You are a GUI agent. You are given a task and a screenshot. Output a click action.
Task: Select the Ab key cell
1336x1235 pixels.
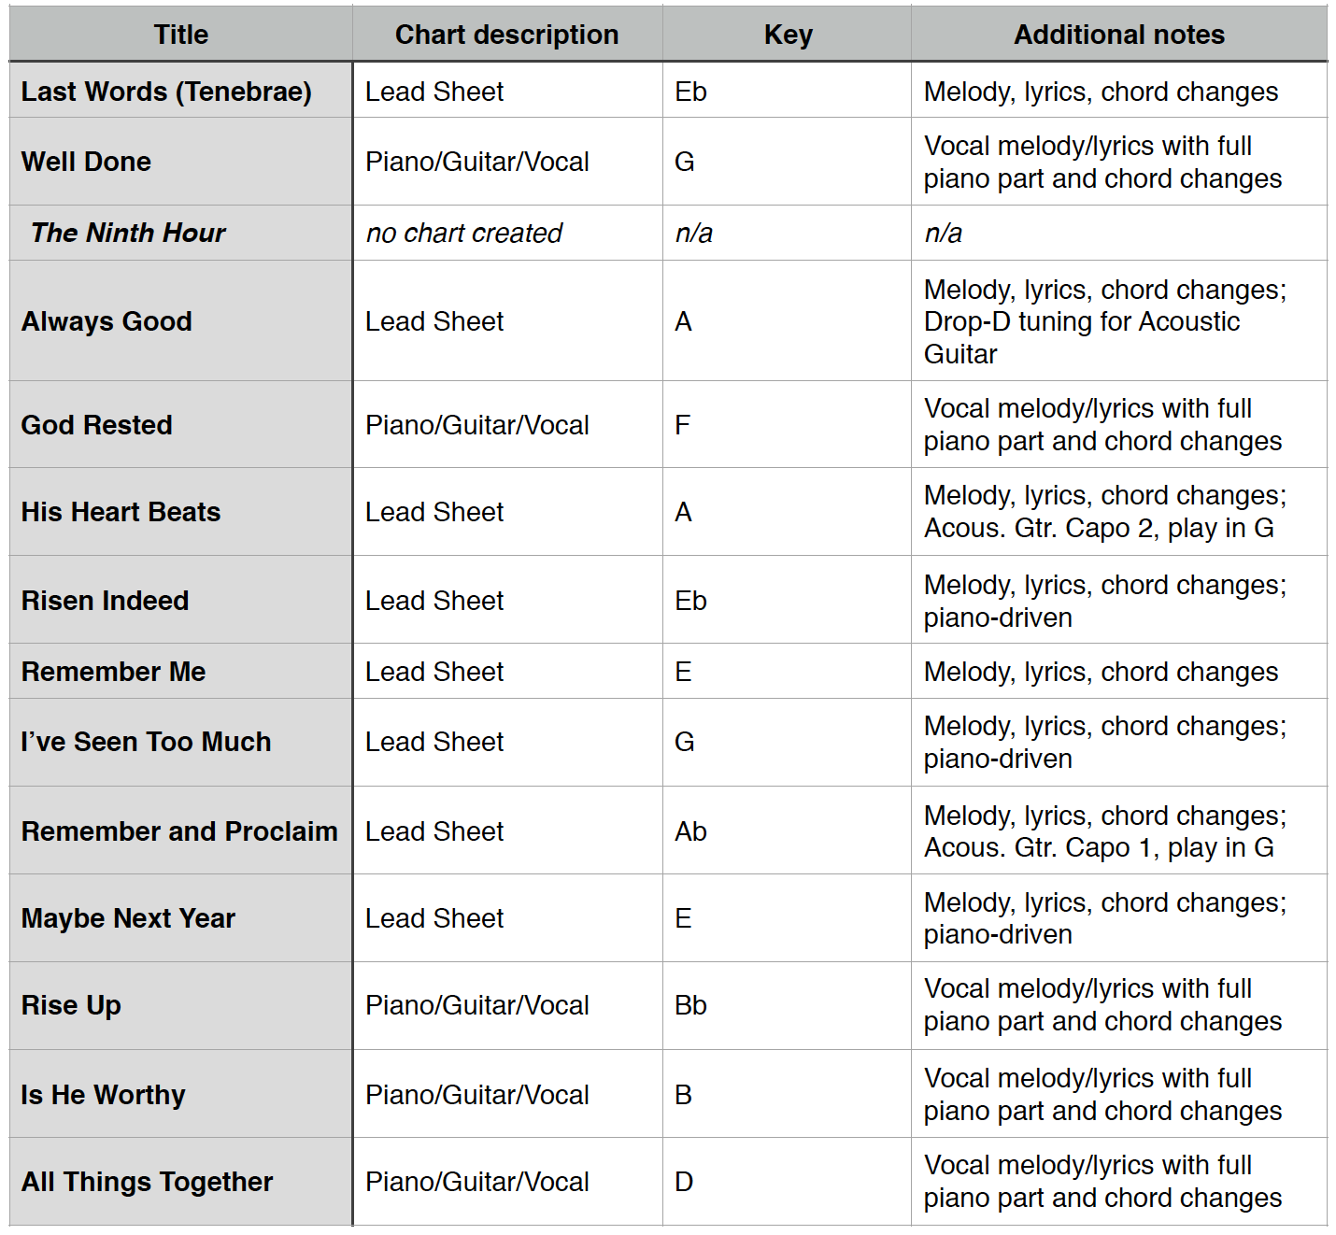click(x=690, y=831)
